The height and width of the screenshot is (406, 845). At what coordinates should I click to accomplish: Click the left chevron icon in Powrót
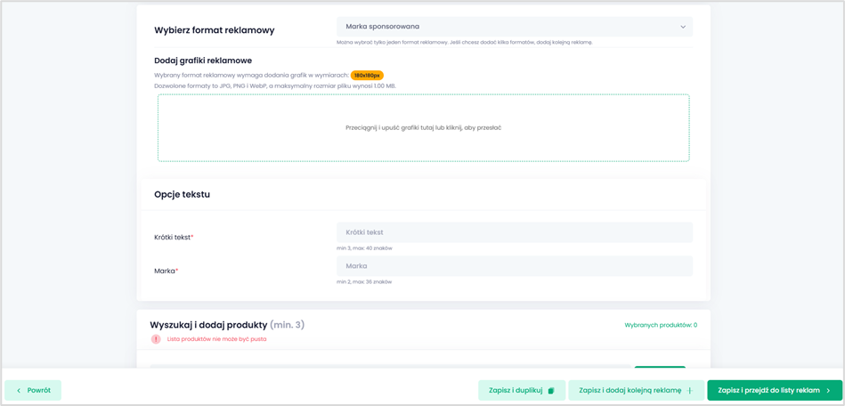pyautogui.click(x=19, y=390)
